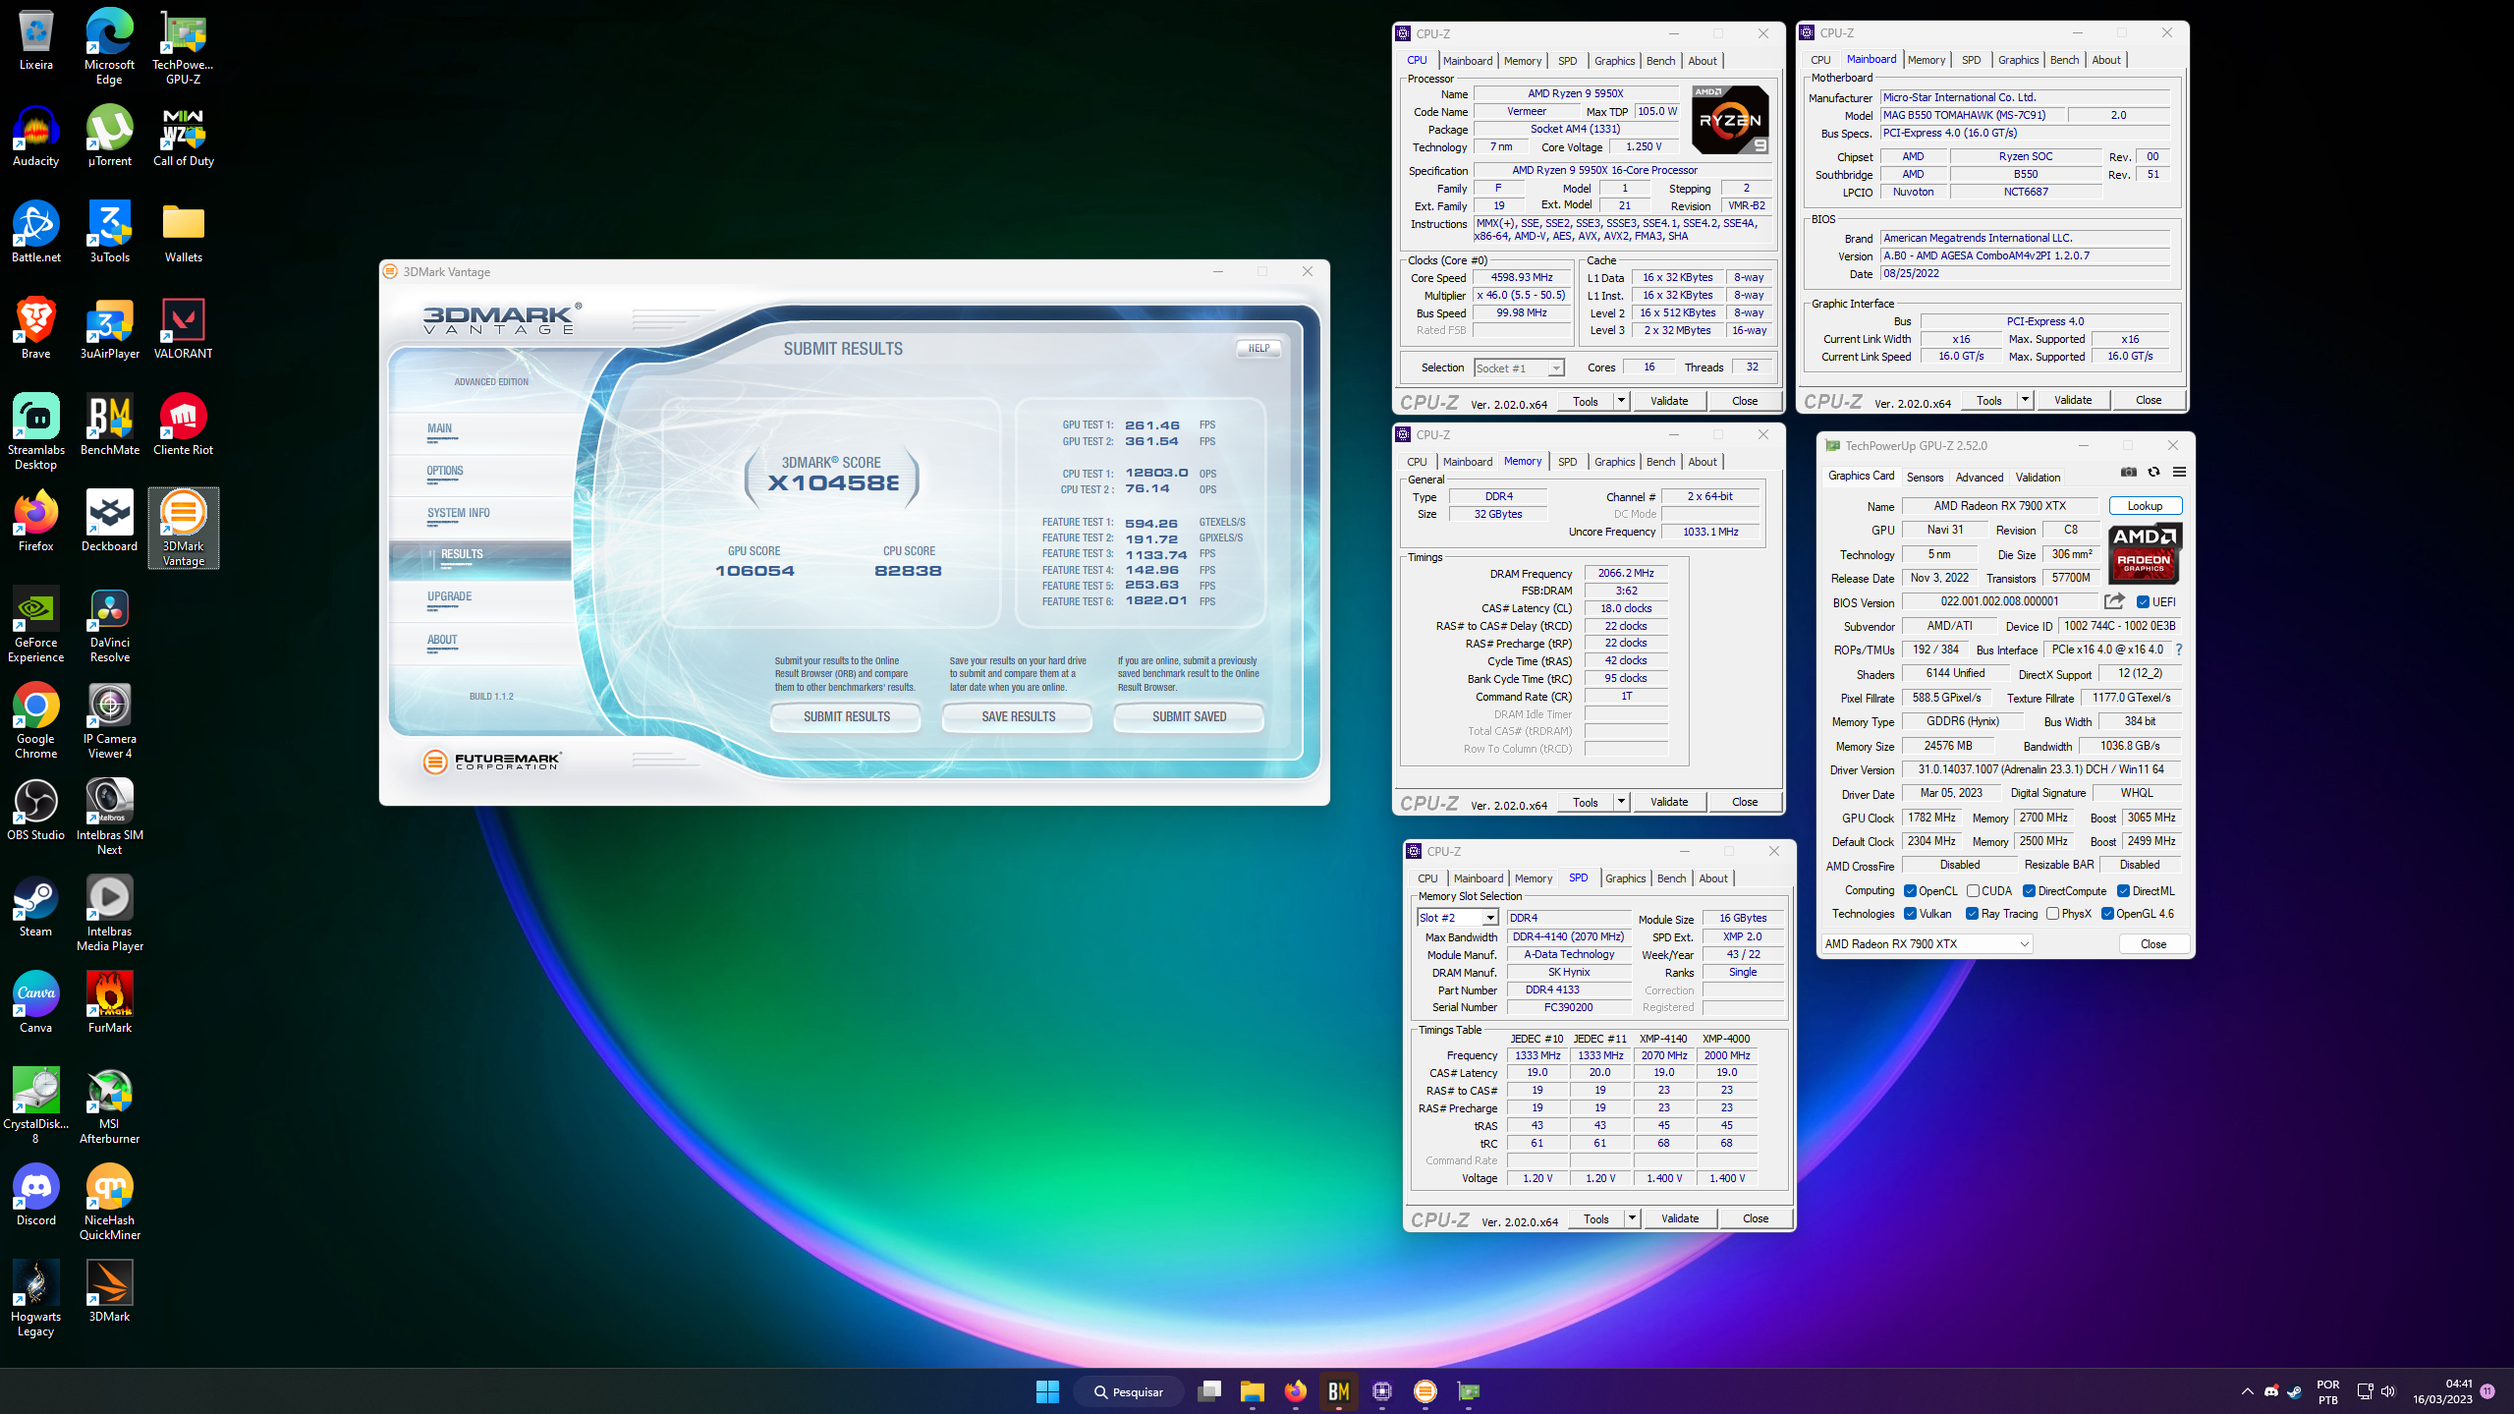This screenshot has height=1414, width=2514.
Task: Open the Socket #1 selection dropdown
Action: pos(1519,368)
